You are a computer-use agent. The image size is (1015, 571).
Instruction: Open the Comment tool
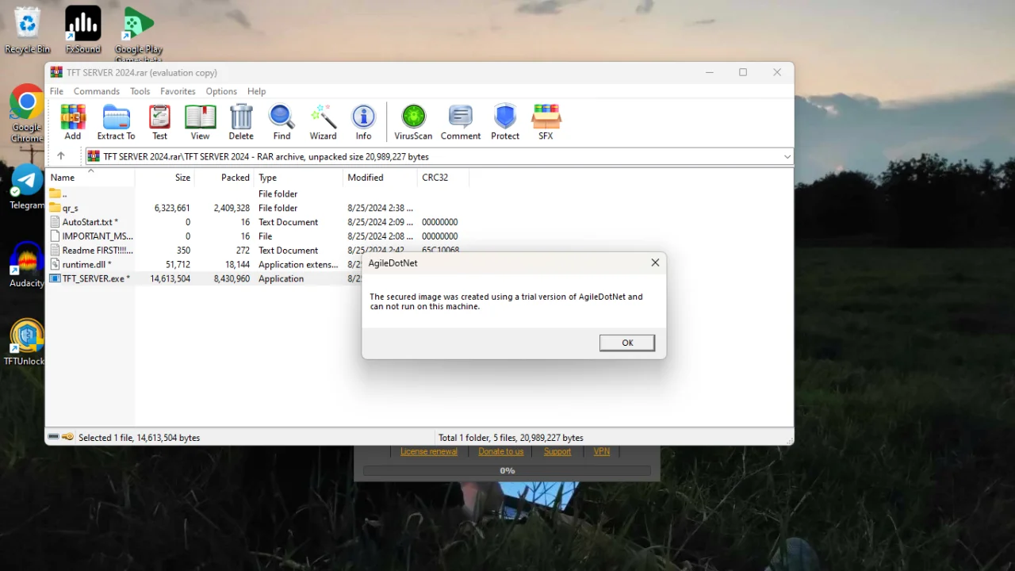pyautogui.click(x=461, y=122)
